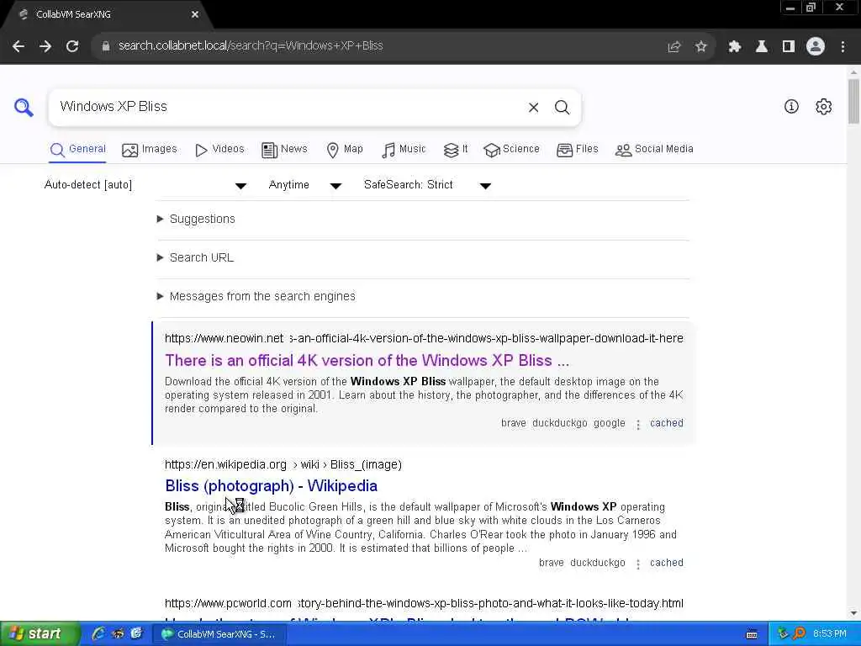The width and height of the screenshot is (861, 646).
Task: Switch to the Videos tab
Action: 219,150
